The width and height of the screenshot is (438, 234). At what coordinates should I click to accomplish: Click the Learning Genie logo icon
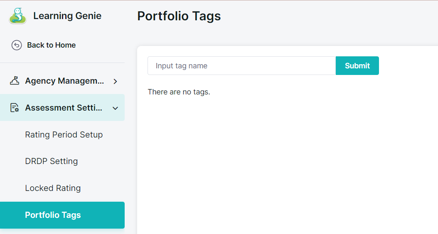pos(17,16)
